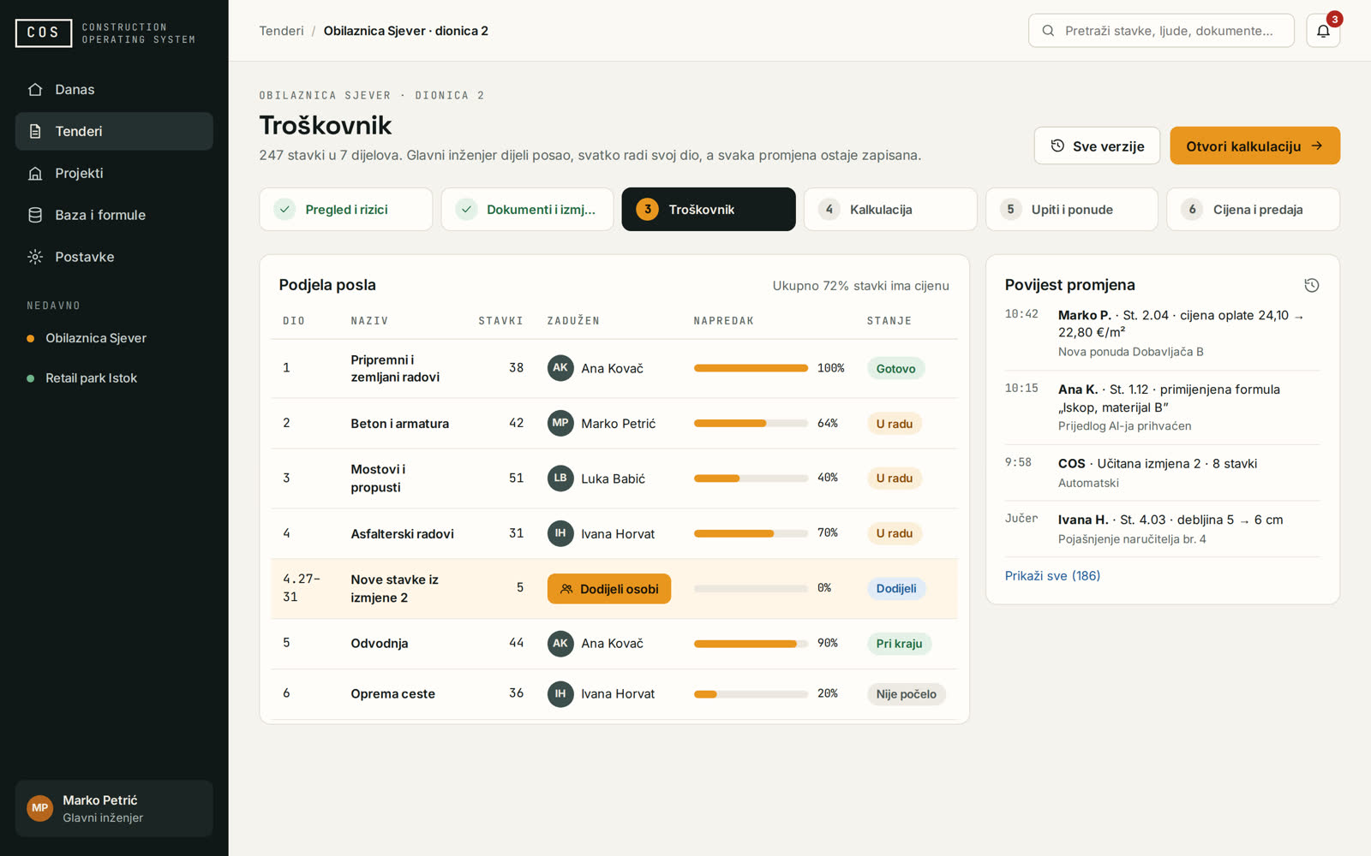Click Ivana Horvat avatar in Asfalterski radovi row
Viewport: 1371px width, 856px height.
tap(560, 533)
